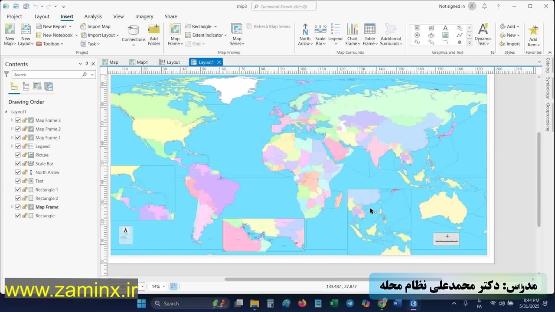Click the Import Map button
Image resolution: width=555 pixels, height=312 pixels.
coord(95,26)
